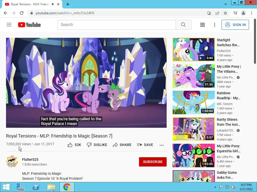Viewport: 257px width, 192px height.
Task: Open Chrome media controls icon
Action: (235, 13)
